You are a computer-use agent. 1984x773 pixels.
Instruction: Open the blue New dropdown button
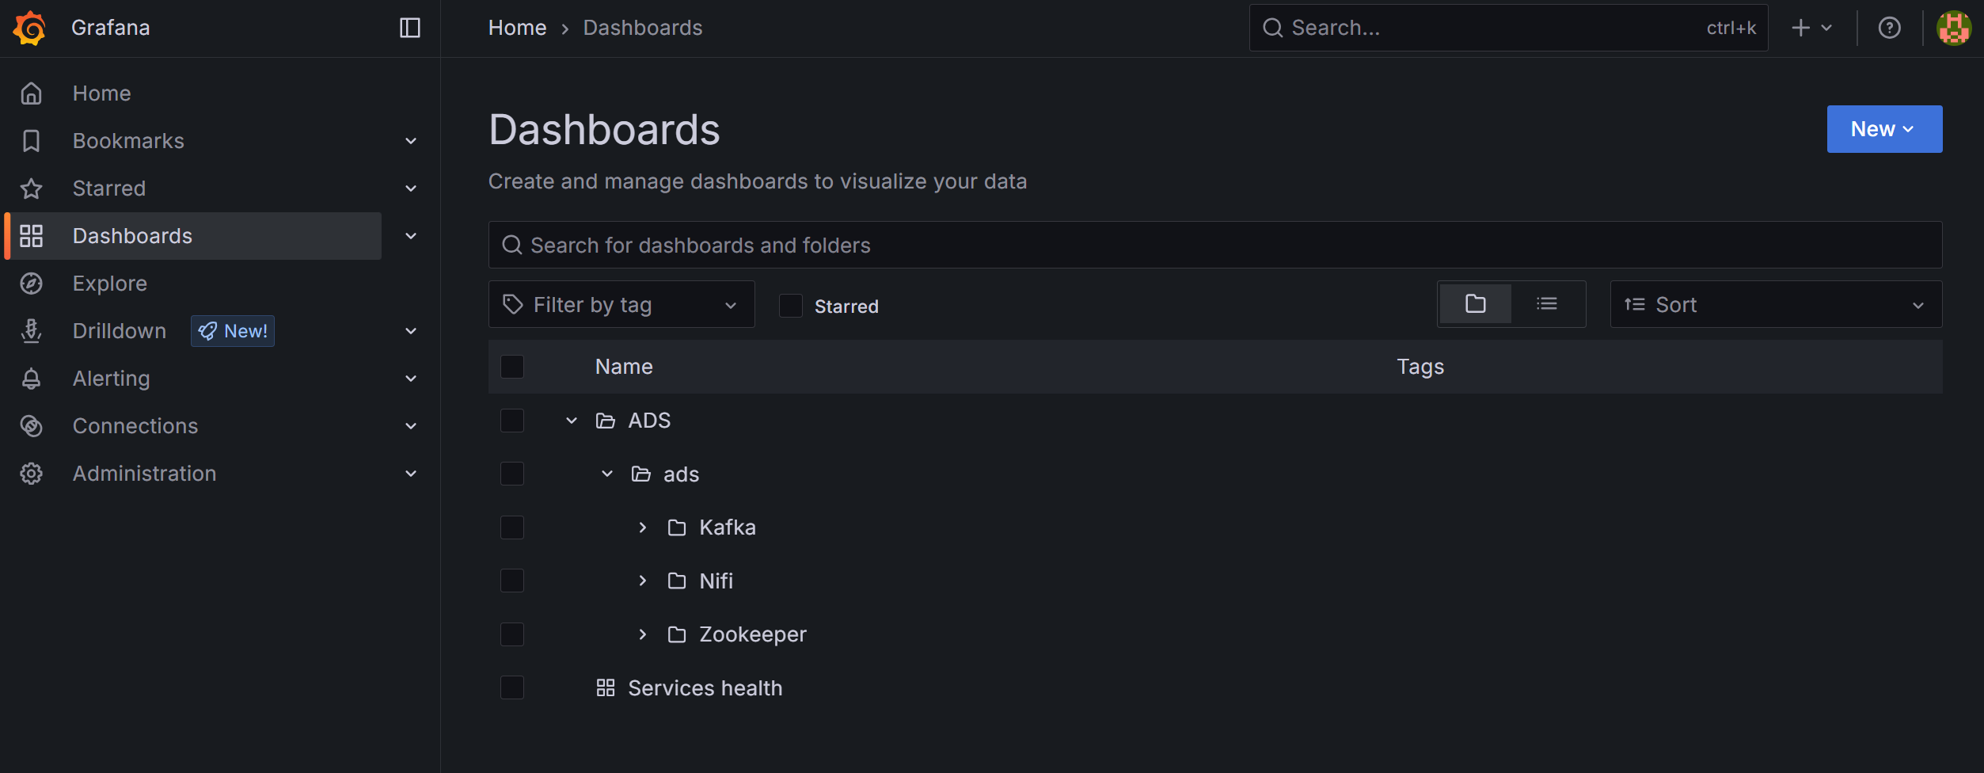click(1884, 129)
